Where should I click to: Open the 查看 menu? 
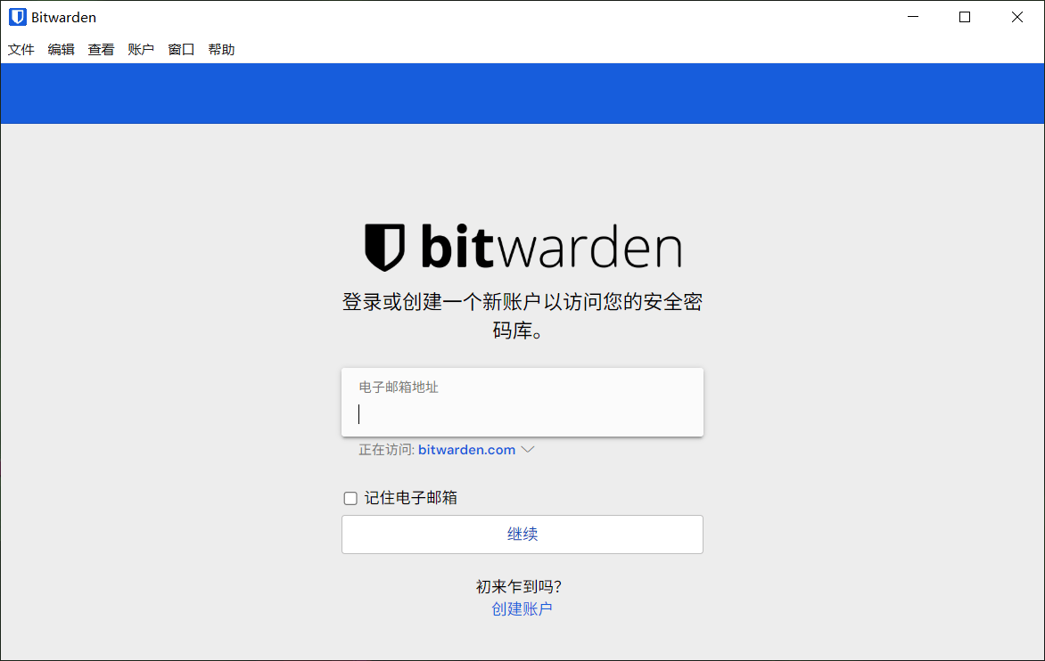pos(102,49)
